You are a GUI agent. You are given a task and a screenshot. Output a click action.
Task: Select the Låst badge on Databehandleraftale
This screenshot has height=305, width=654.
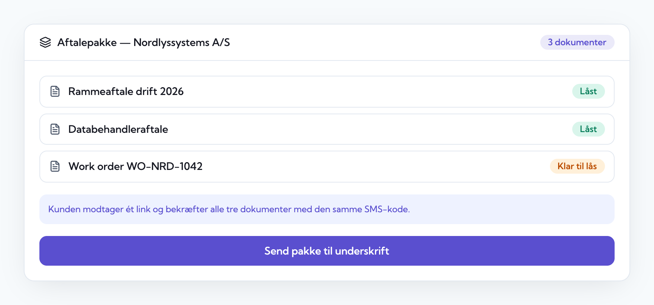pyautogui.click(x=588, y=129)
